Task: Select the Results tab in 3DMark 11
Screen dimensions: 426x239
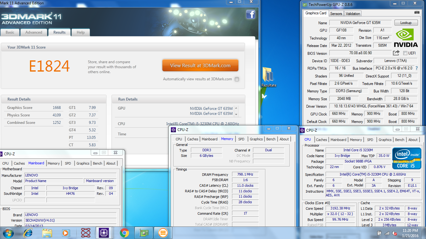Action: (59, 32)
